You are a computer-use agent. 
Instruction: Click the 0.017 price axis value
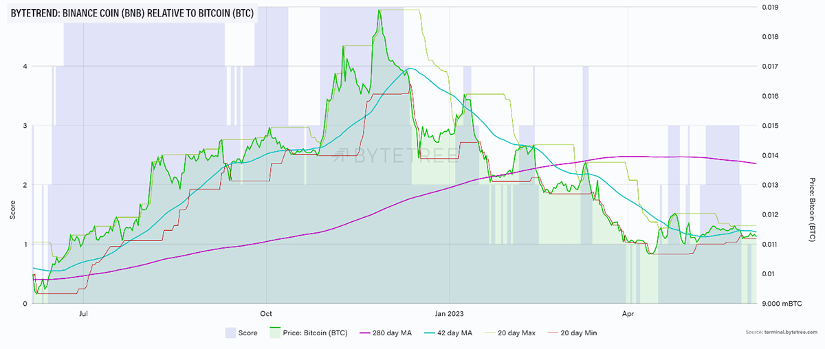point(771,67)
